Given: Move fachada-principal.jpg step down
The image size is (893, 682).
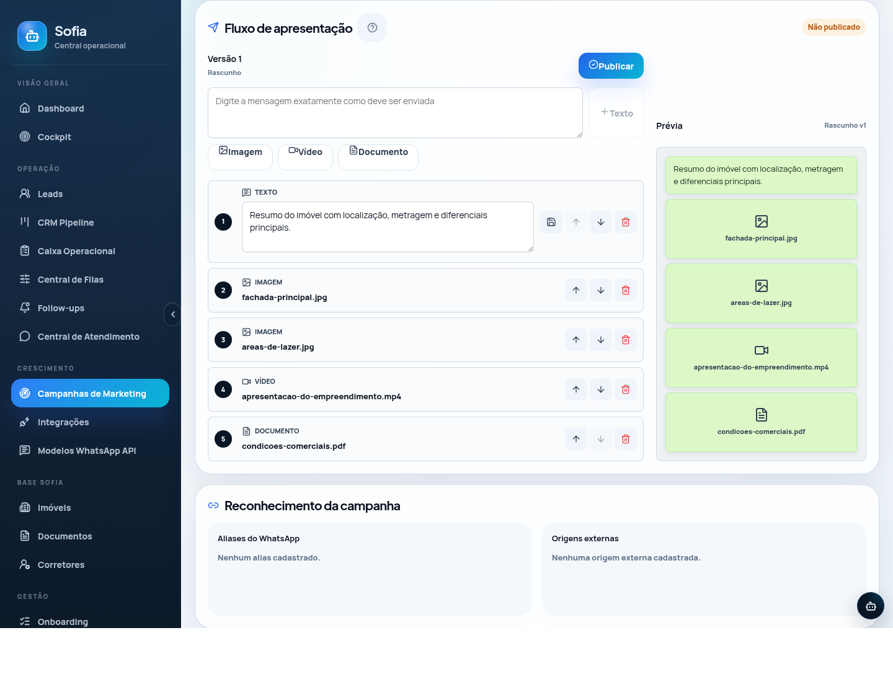Looking at the screenshot, I should (601, 290).
